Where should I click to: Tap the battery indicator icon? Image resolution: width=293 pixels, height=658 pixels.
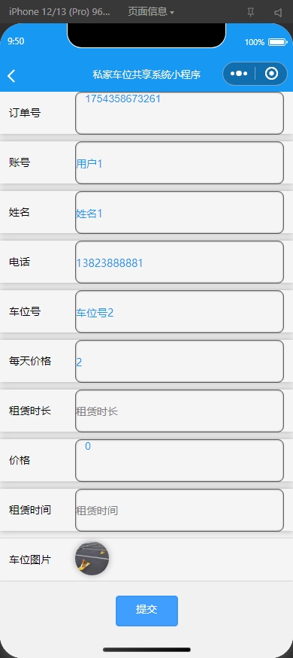(x=277, y=42)
